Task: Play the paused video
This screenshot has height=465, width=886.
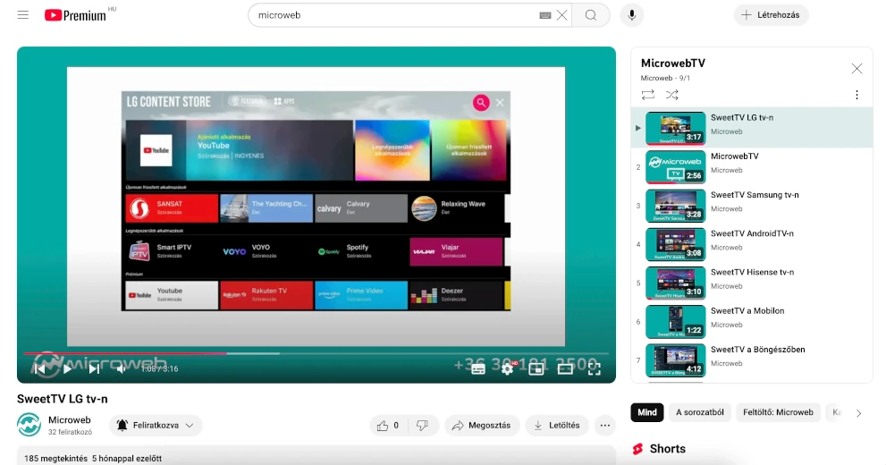Action: click(x=67, y=369)
